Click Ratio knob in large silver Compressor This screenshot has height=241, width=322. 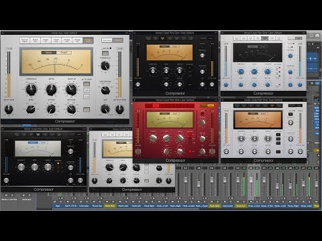(51, 89)
